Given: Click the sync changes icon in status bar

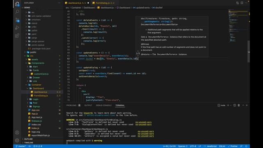Looking at the screenshot, I should point(30,146).
